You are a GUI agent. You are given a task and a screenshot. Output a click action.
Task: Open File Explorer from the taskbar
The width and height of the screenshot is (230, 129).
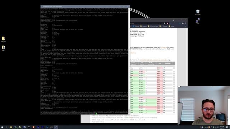tap(11, 127)
